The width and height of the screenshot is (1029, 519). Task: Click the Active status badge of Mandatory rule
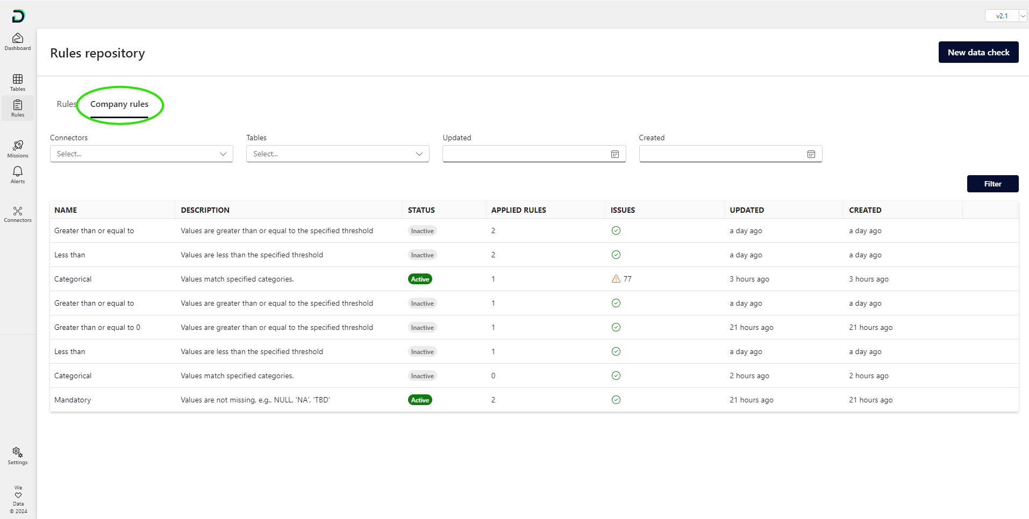point(420,400)
